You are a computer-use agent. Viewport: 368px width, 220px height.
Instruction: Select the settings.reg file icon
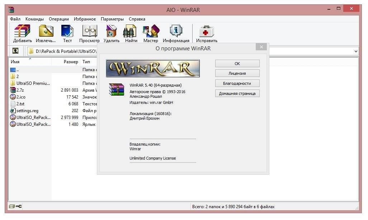click(13, 110)
